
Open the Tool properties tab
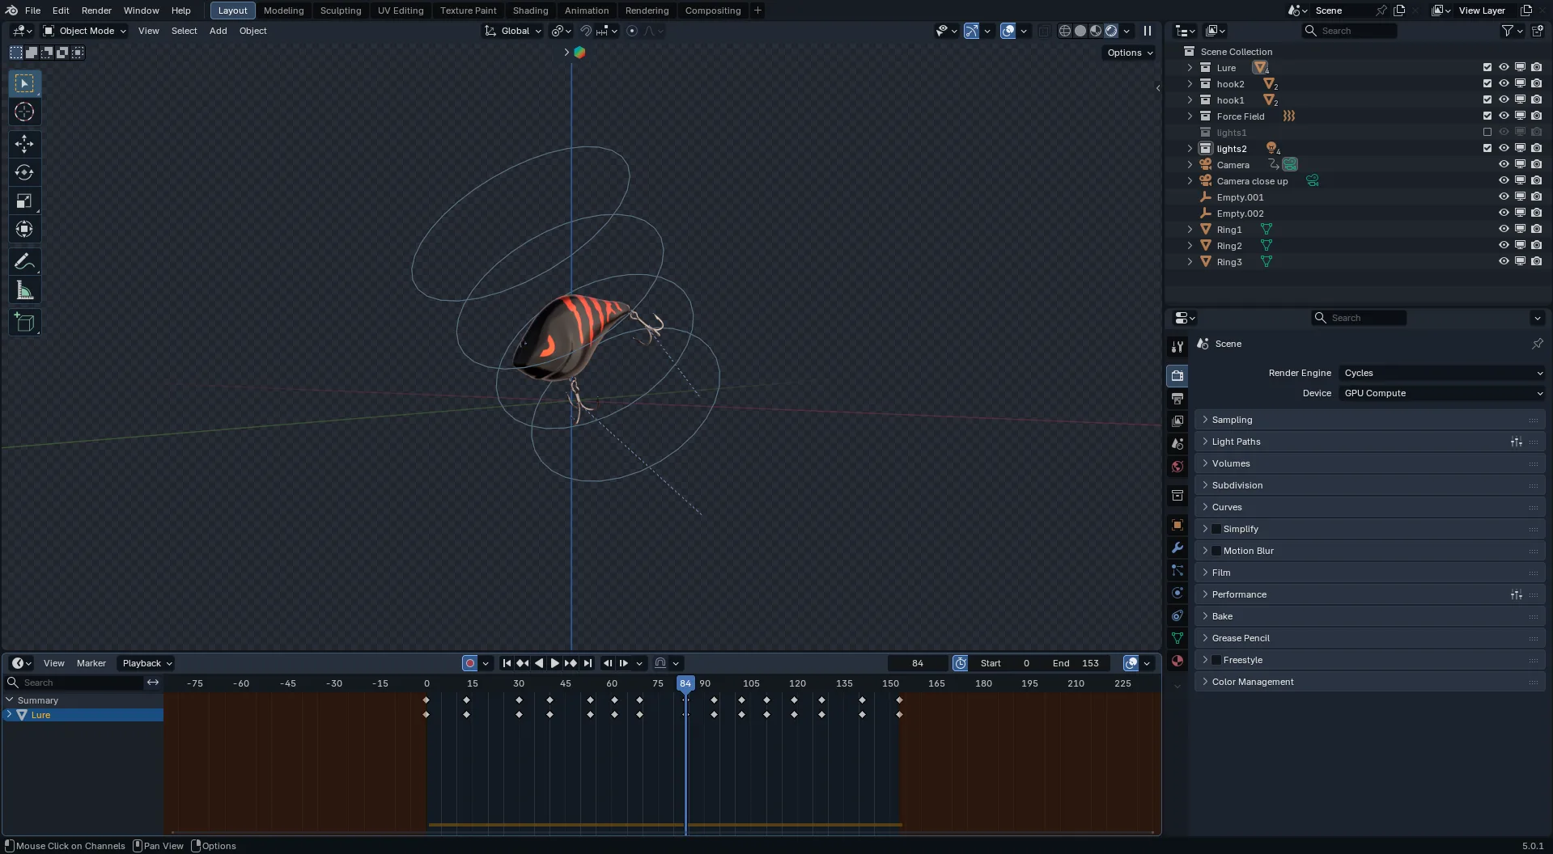pos(1177,347)
